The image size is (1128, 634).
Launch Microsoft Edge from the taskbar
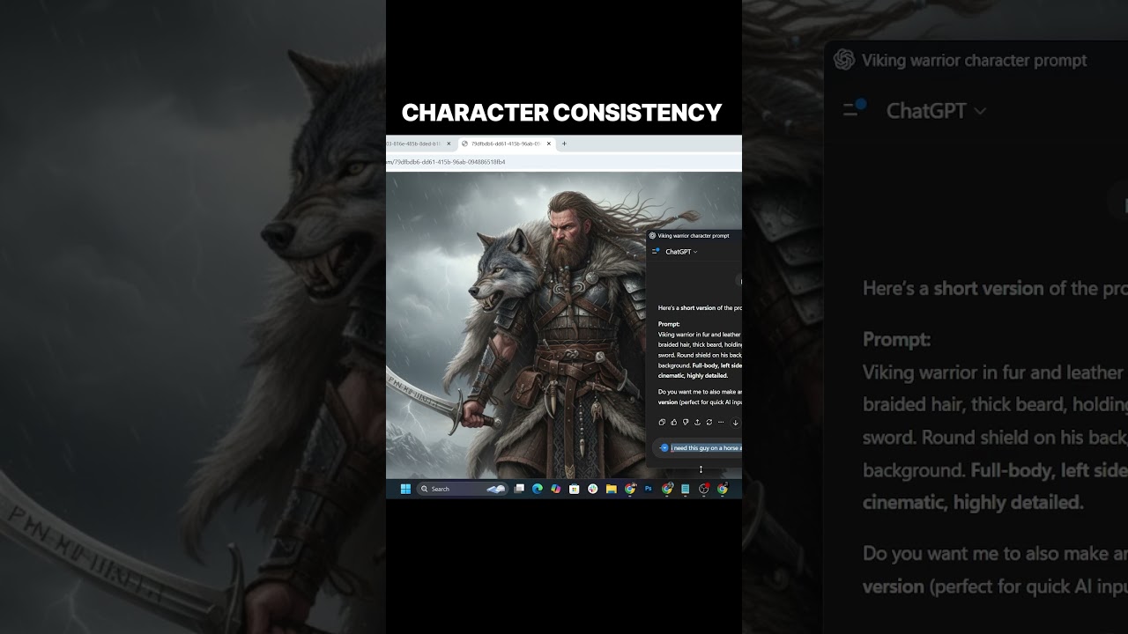[x=538, y=489]
